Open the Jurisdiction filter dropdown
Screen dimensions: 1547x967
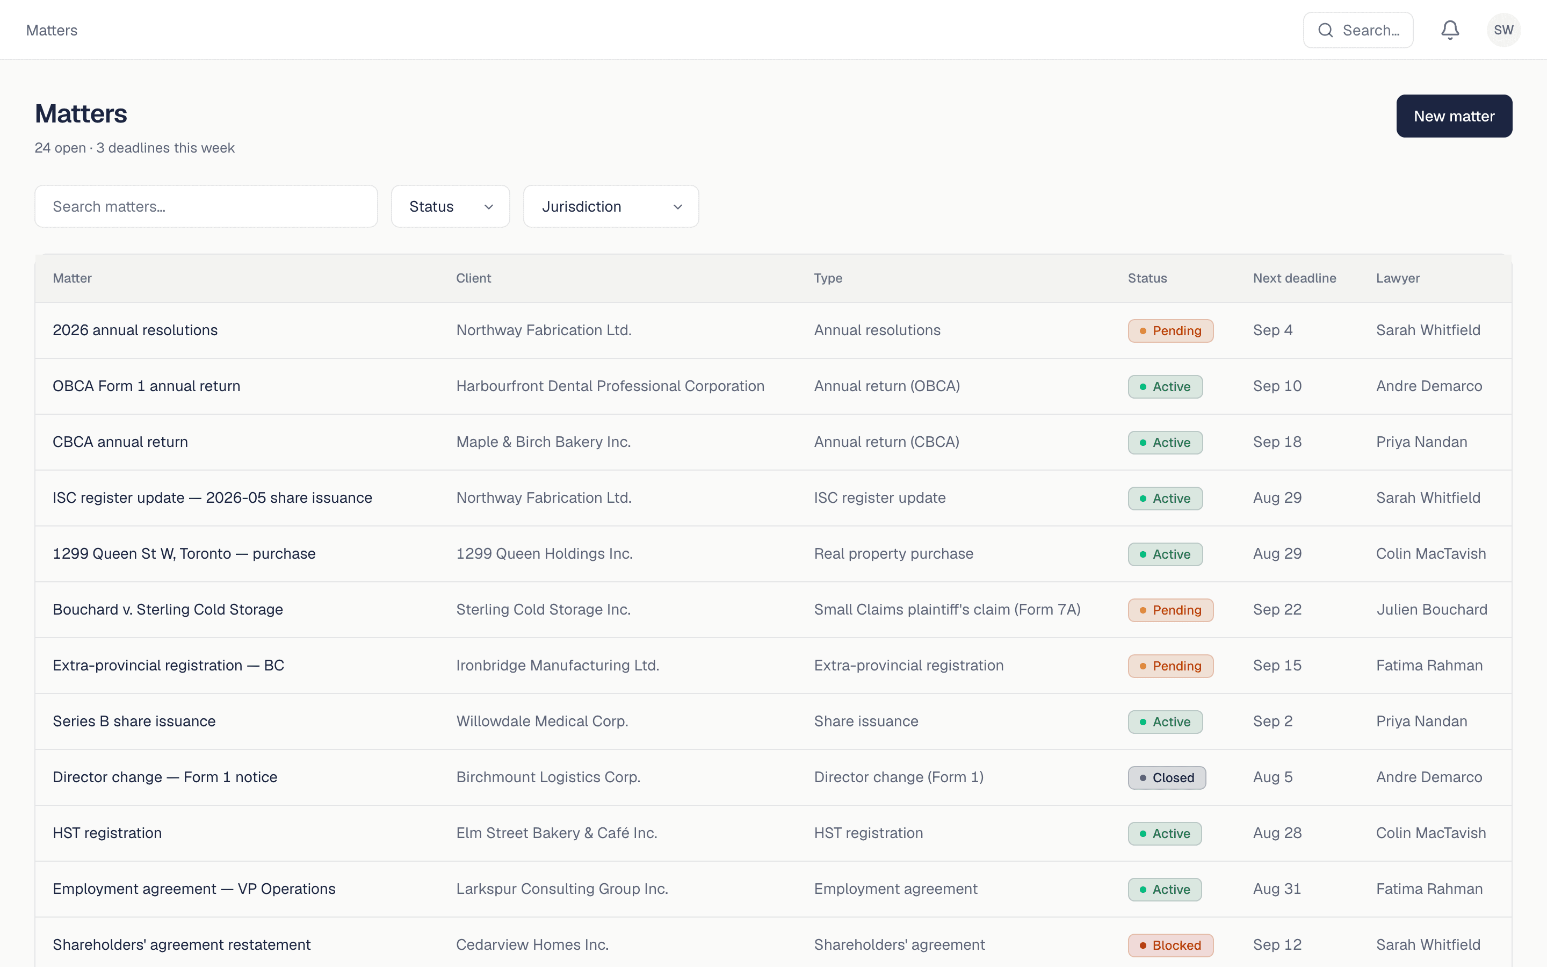coord(611,207)
